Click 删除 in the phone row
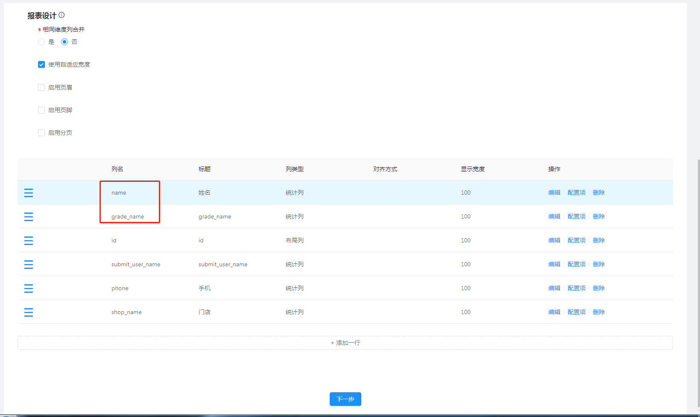Image resolution: width=700 pixels, height=417 pixels. pyautogui.click(x=599, y=288)
